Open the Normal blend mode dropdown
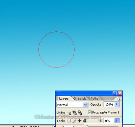The image size is (135, 127). pyautogui.click(x=72, y=105)
